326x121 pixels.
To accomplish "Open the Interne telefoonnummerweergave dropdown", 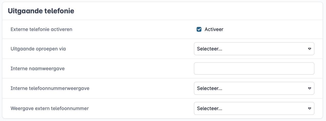I will (254, 88).
